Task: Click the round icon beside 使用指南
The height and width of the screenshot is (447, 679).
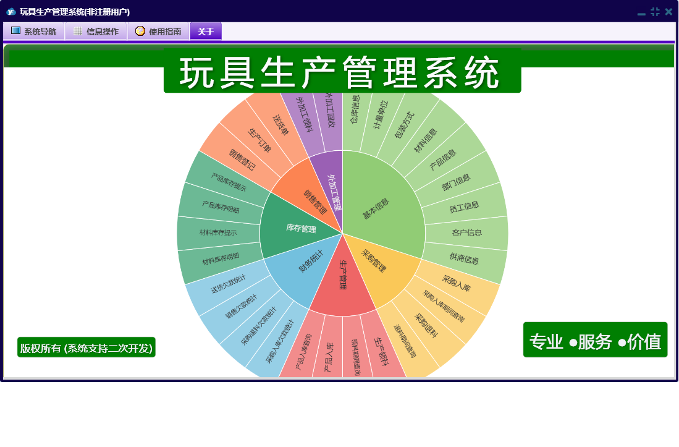Action: coord(140,31)
